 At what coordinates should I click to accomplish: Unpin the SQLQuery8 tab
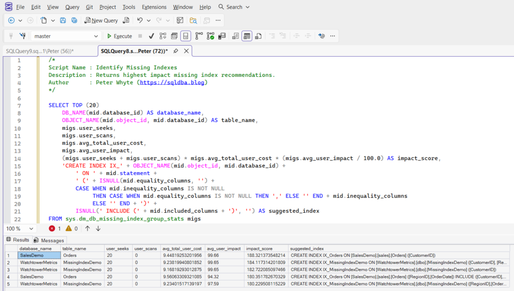(x=177, y=51)
